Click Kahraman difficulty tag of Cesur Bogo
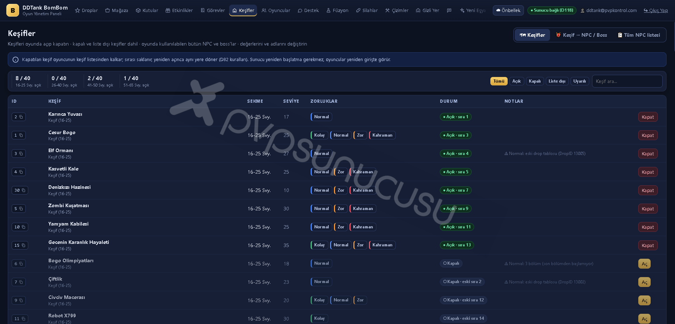Image resolution: width=675 pixels, height=324 pixels. [382, 135]
